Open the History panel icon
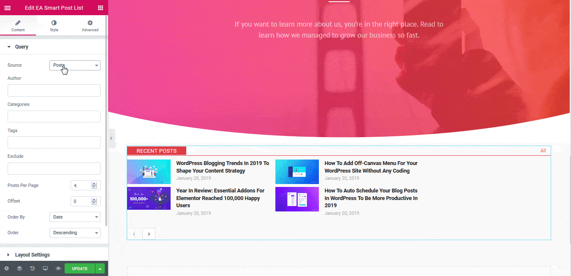This screenshot has width=571, height=276. tap(32, 268)
